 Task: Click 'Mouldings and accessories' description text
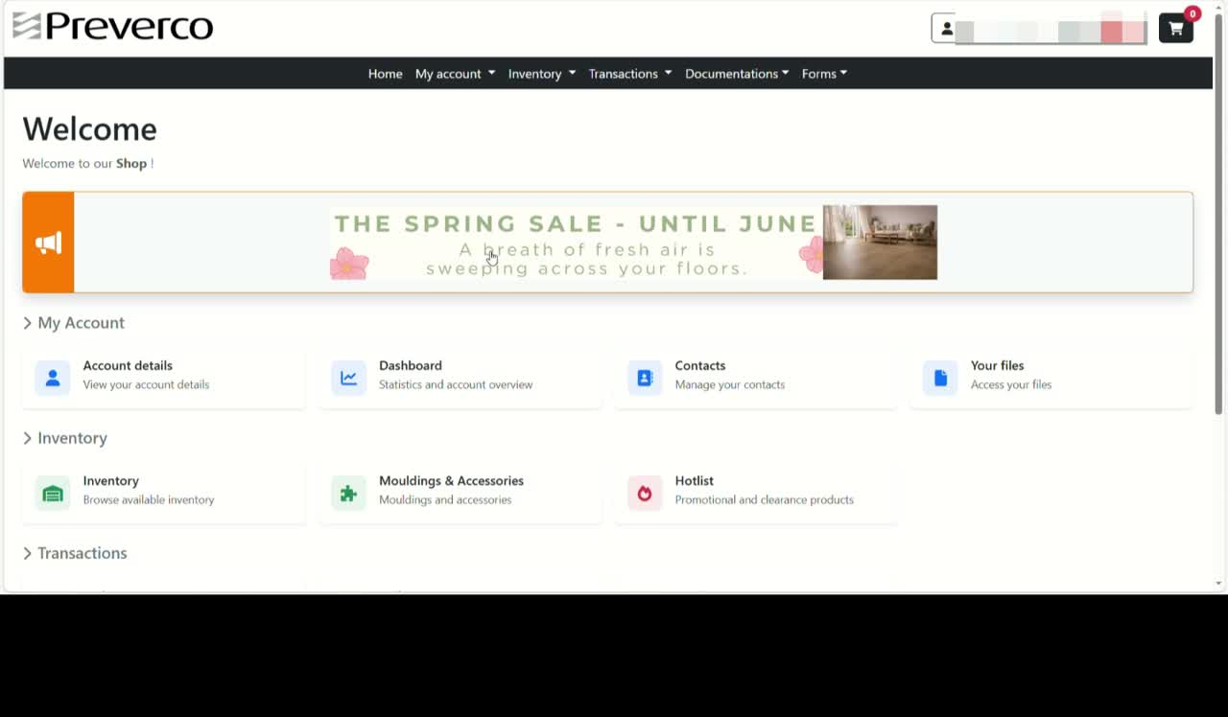coord(445,499)
